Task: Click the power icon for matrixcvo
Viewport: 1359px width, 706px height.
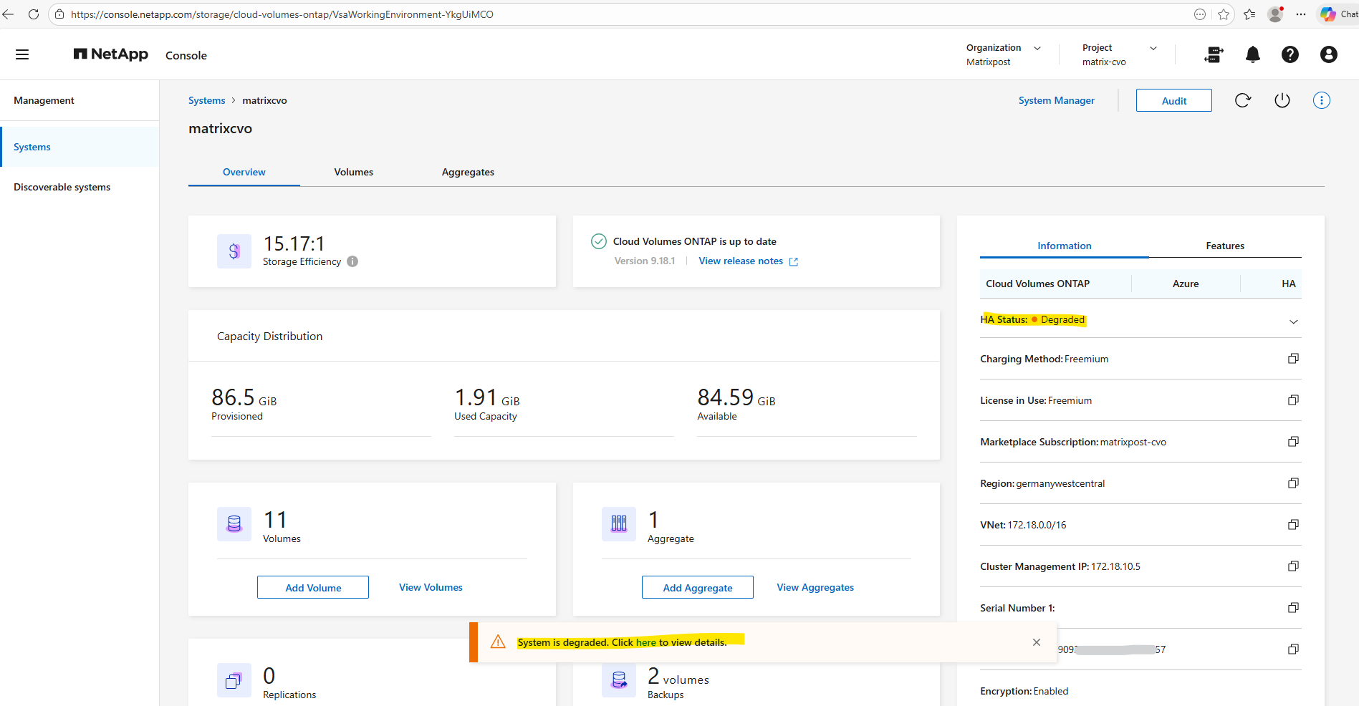Action: 1282,100
